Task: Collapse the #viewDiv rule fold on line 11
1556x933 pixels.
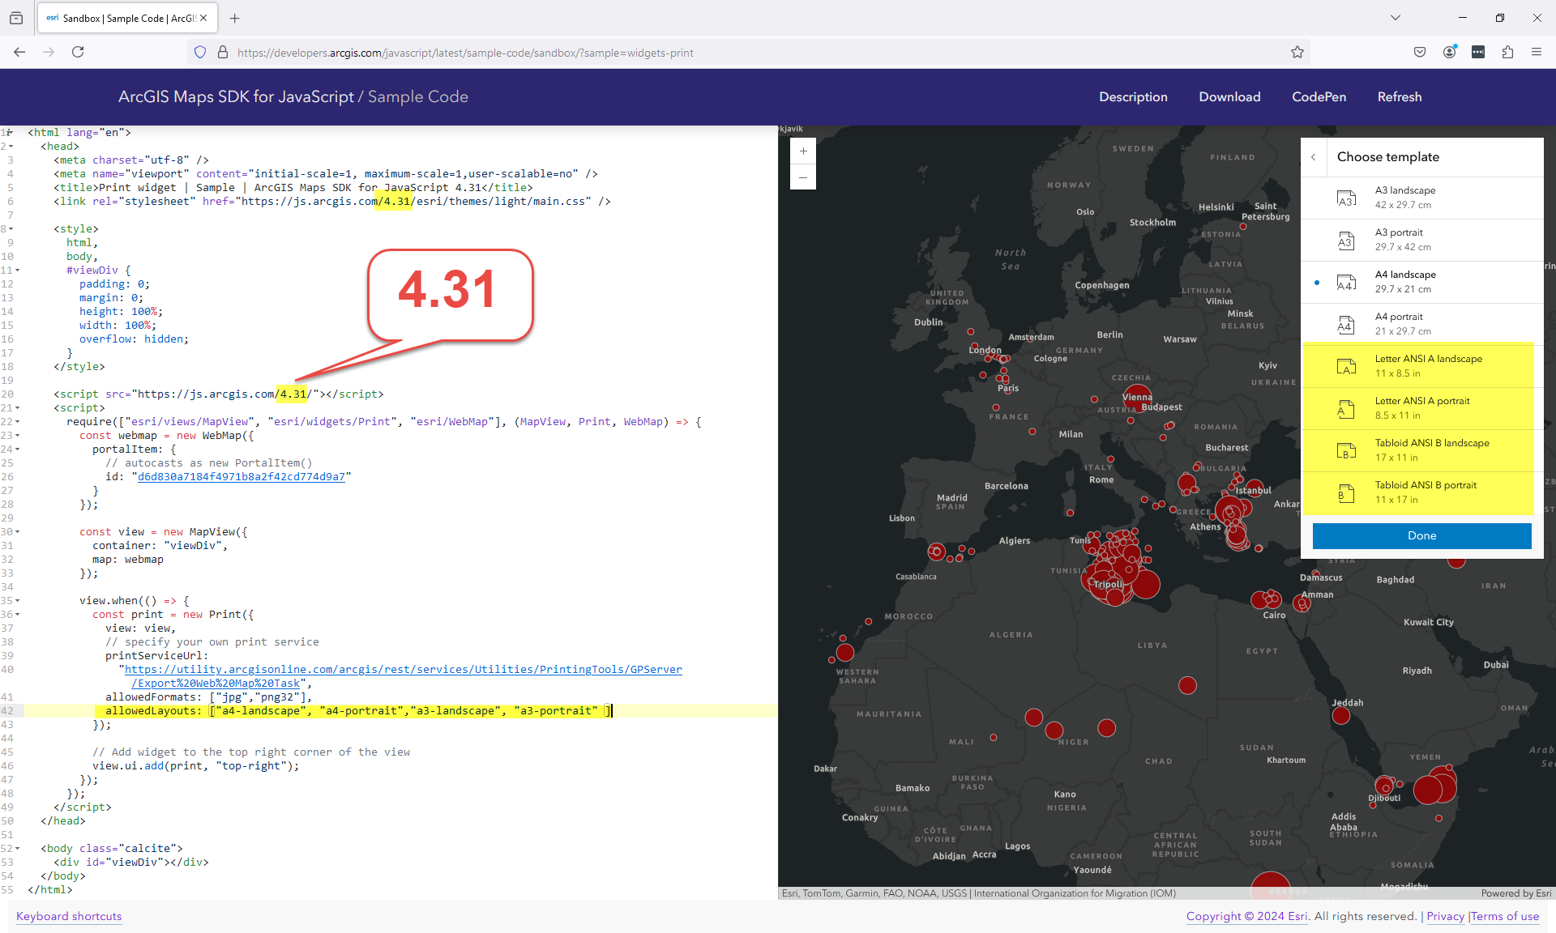Action: [17, 271]
